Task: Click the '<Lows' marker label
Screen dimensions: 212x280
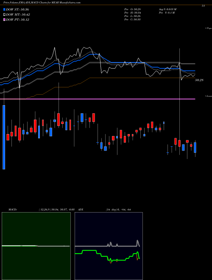Action: [x=209, y=96]
